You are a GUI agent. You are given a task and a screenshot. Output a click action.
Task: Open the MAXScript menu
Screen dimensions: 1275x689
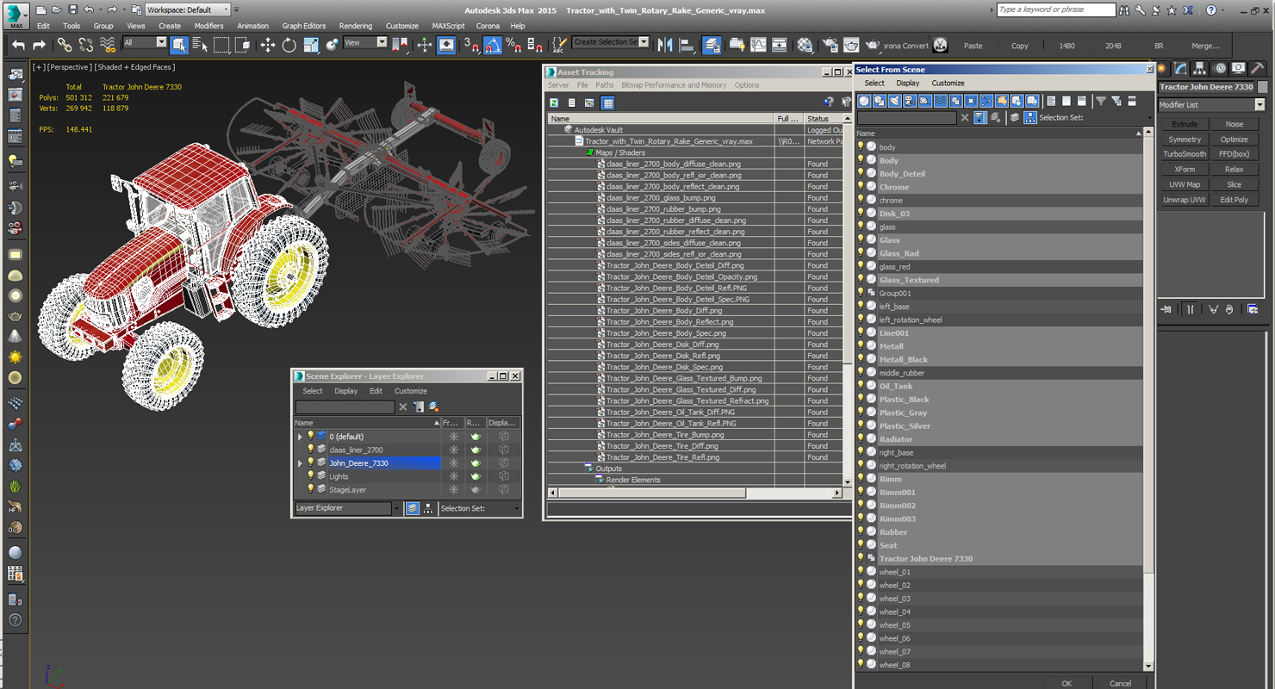coord(448,26)
